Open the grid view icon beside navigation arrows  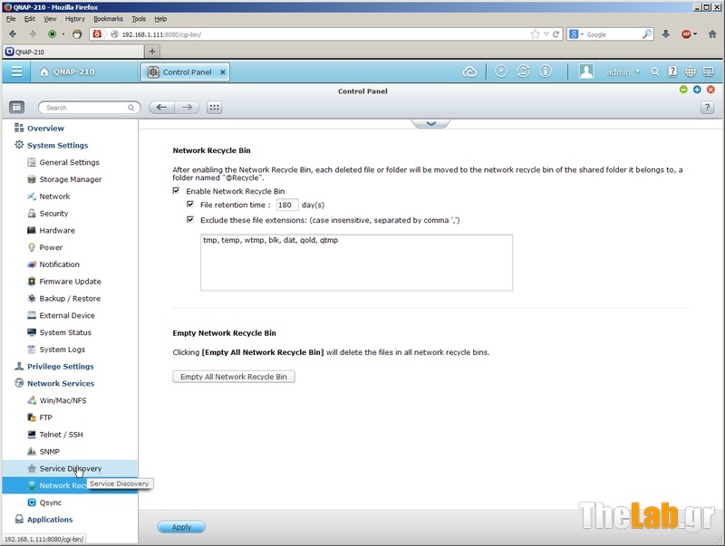[214, 107]
